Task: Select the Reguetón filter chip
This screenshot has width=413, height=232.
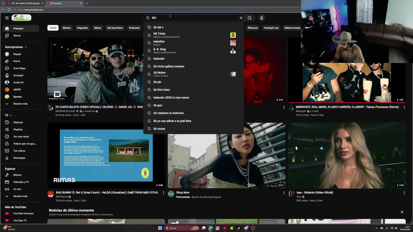Action: (x=82, y=28)
